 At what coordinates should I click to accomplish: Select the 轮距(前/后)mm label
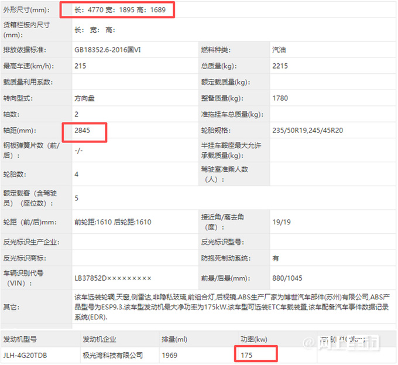pos(30,222)
